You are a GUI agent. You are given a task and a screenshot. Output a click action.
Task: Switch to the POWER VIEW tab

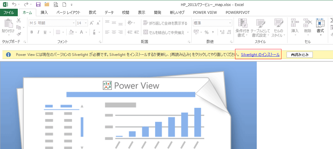click(x=205, y=13)
